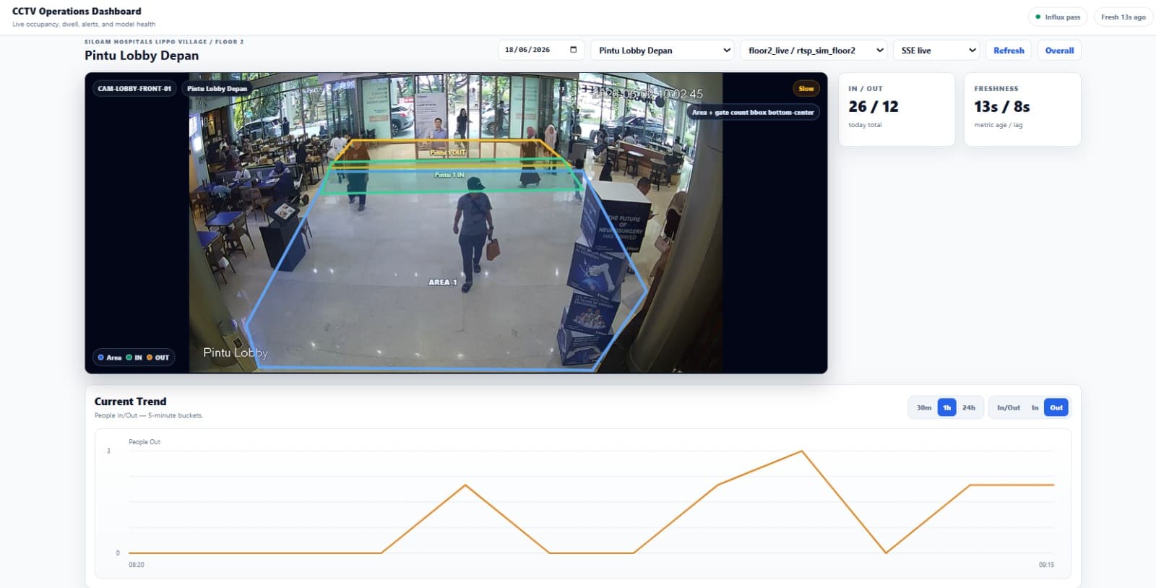Click the Refresh button
Screen dimensions: 1156x588
(x=1009, y=50)
